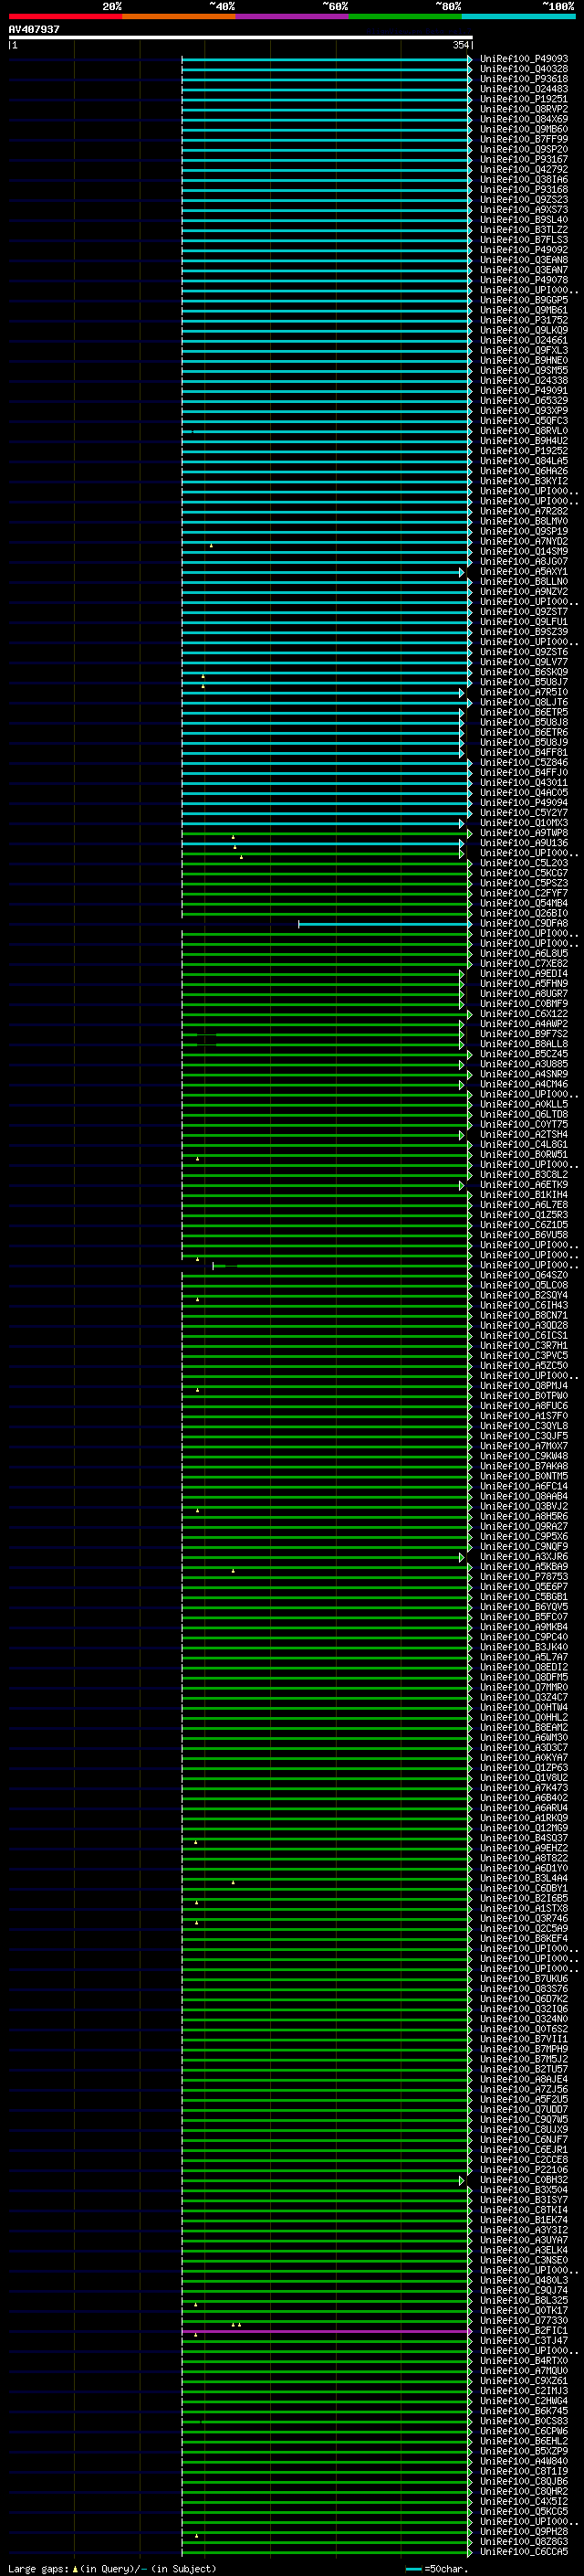
Task: Click the UniRef100_P31752 label
Action: (524, 320)
